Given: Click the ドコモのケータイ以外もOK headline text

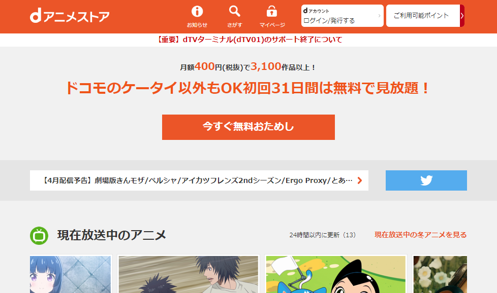Looking at the screenshot, I should tap(248, 88).
